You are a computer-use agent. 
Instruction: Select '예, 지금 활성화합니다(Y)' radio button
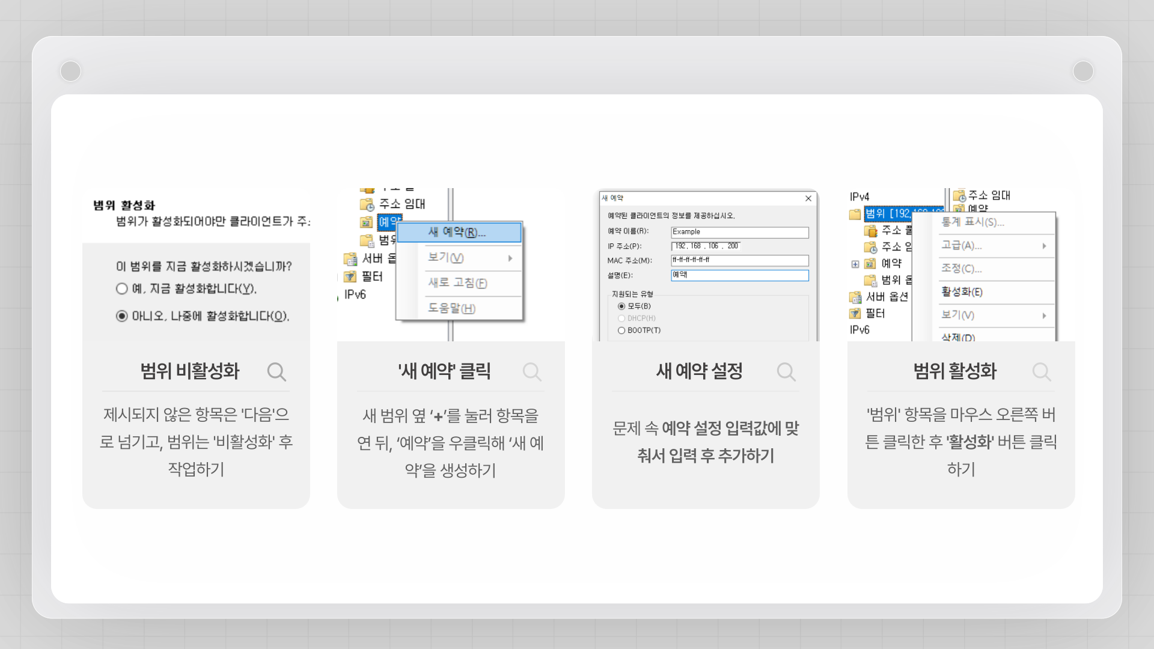pos(122,288)
